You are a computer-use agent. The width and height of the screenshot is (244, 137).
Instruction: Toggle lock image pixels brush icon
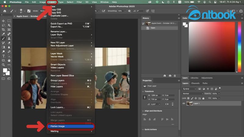coord(192,98)
